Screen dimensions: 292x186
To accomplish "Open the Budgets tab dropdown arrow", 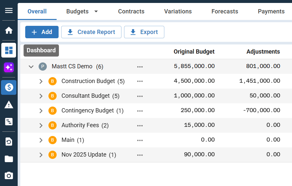I will tap(96, 11).
